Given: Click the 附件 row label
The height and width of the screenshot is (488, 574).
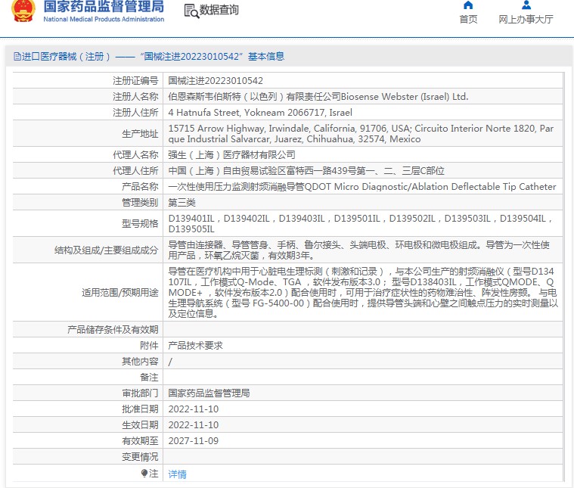Looking at the screenshot, I should click(x=149, y=346).
